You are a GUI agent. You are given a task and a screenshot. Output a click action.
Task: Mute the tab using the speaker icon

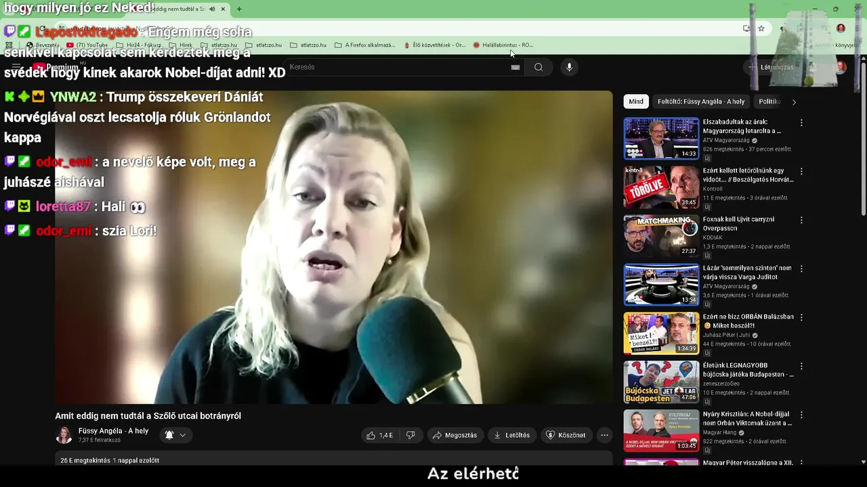click(212, 9)
